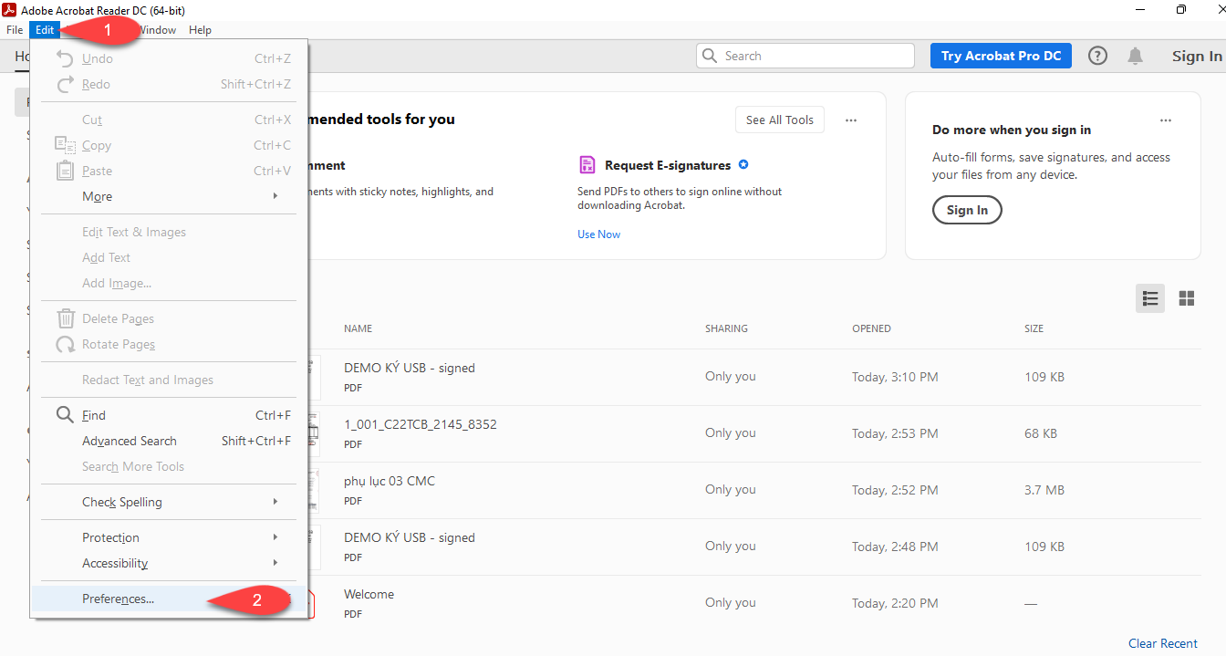The height and width of the screenshot is (656, 1226).
Task: Open file phụ lục 03 CMC
Action: (390, 481)
